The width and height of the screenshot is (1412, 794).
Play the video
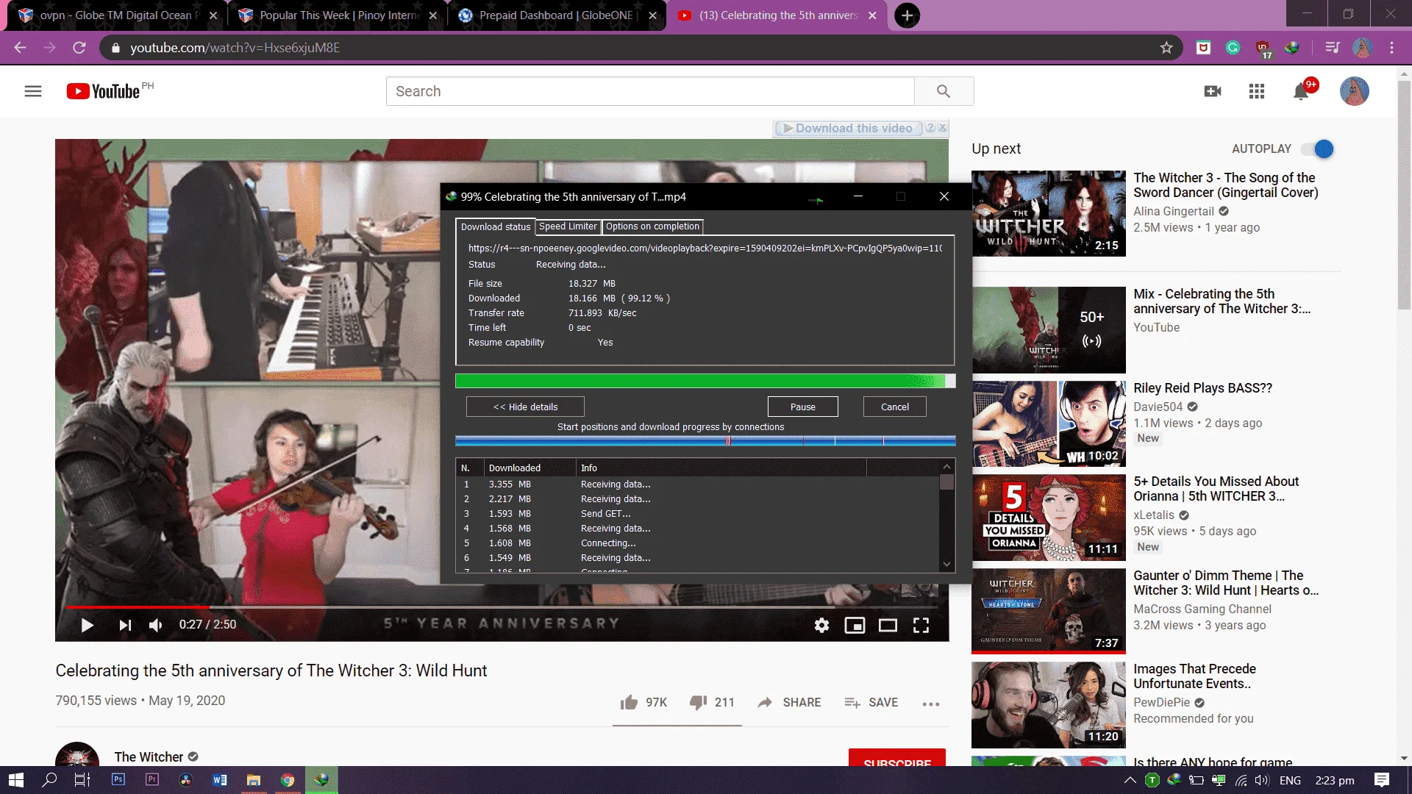[x=87, y=625]
